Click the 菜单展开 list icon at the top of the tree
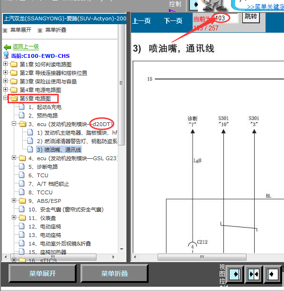Image resolution: width=284 pixels, height=291 pixels. tap(5, 30)
